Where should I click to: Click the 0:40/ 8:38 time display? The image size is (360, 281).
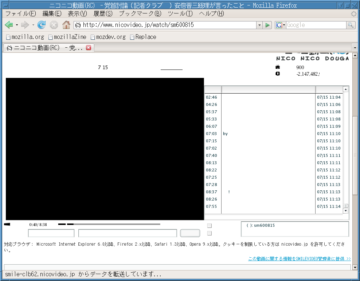(x=38, y=225)
